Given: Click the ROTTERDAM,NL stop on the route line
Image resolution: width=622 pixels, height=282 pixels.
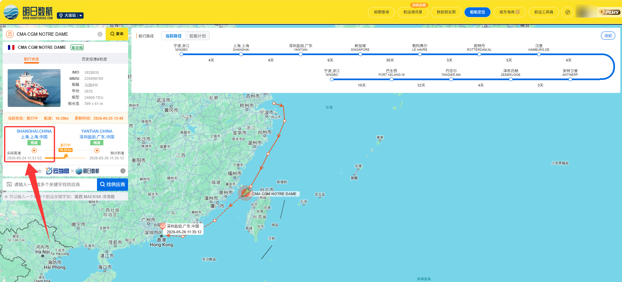Looking at the screenshot, I should coord(479,54).
